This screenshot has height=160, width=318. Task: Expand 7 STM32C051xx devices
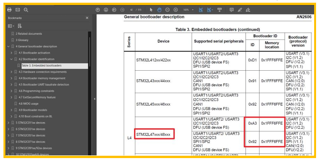pos(8,135)
